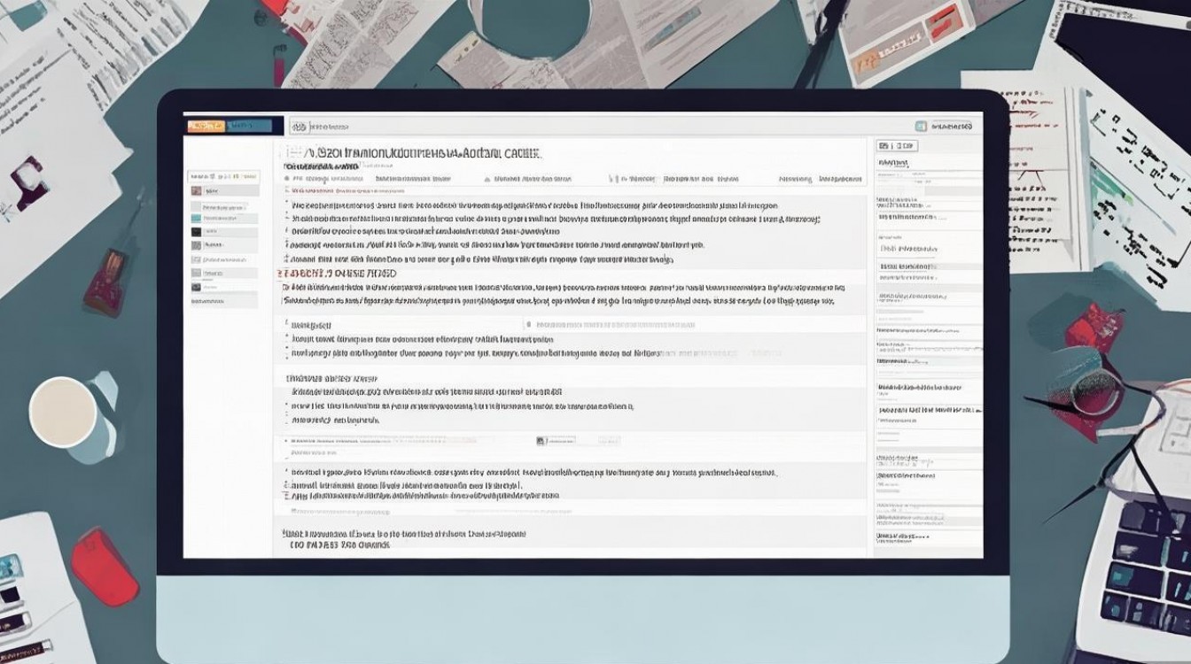The image size is (1191, 664).
Task: Select the orange tab in top-left header
Action: [x=205, y=127]
